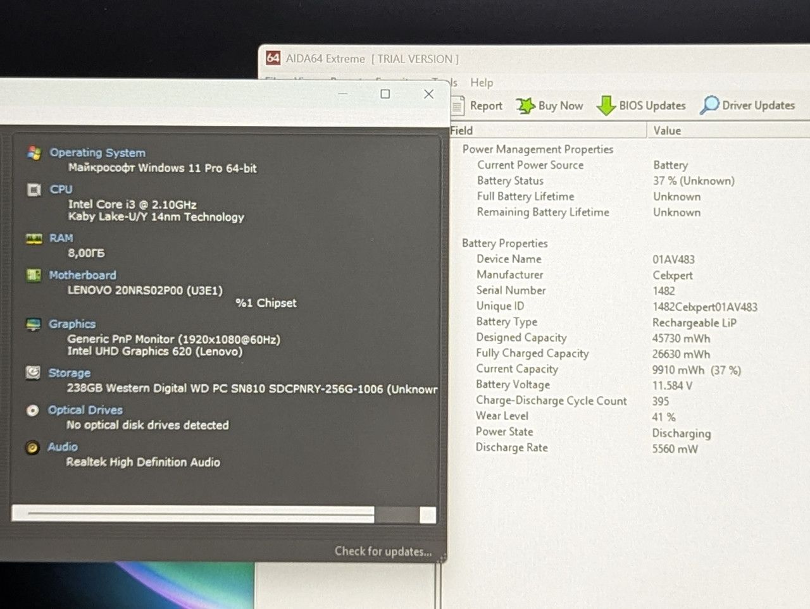
Task: Click the horizontal scrollbar thumb in Speccy window
Action: pos(193,514)
